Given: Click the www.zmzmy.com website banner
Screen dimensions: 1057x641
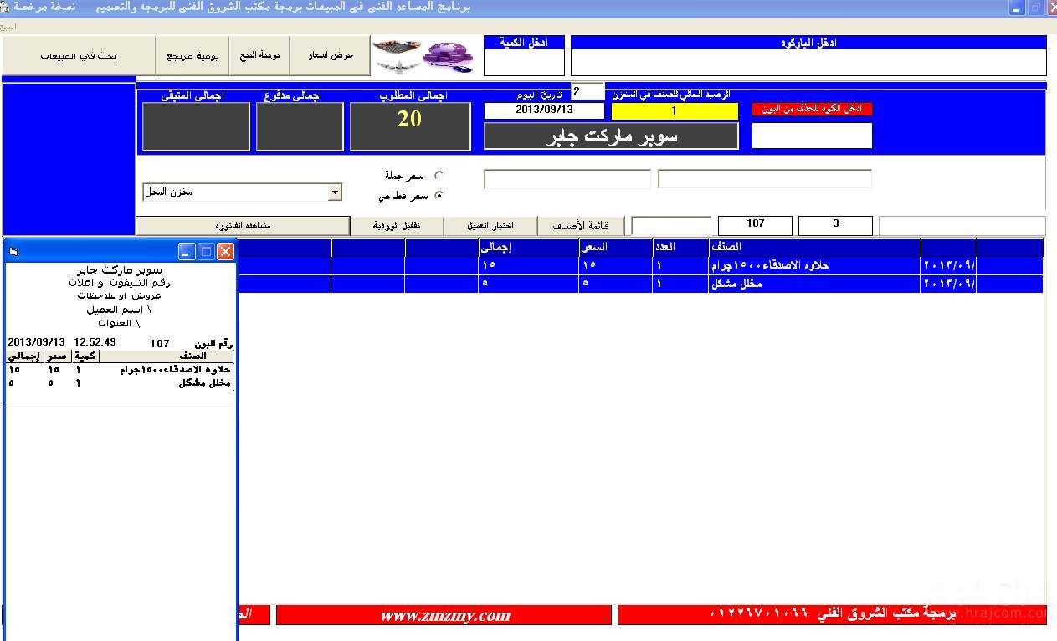Looking at the screenshot, I should [x=444, y=616].
